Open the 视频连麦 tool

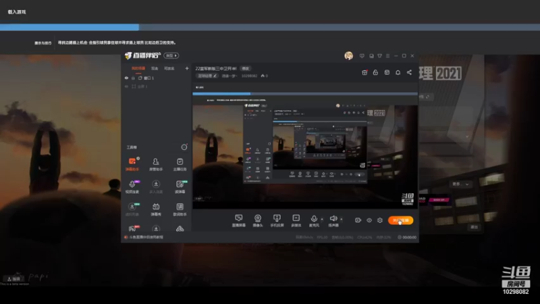pyautogui.click(x=132, y=186)
